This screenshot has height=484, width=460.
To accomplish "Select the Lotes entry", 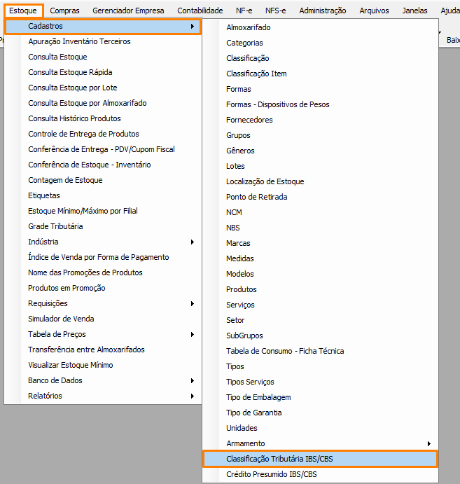I will click(320, 167).
